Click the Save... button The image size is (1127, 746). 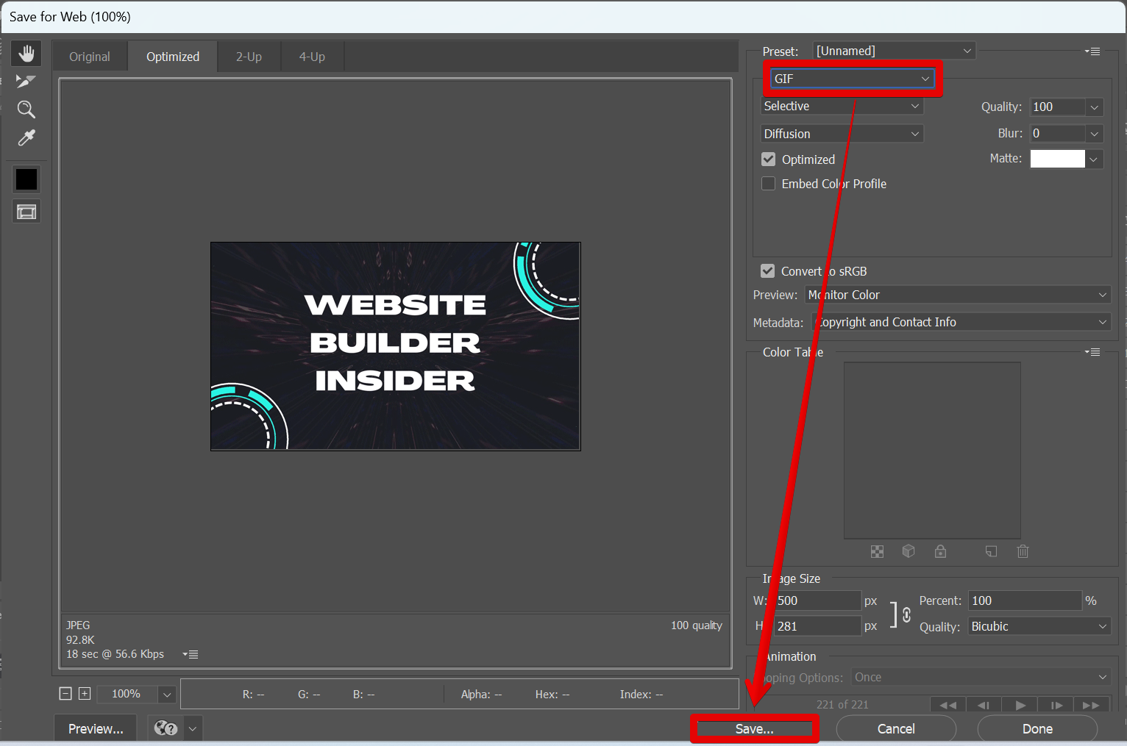[x=754, y=728]
